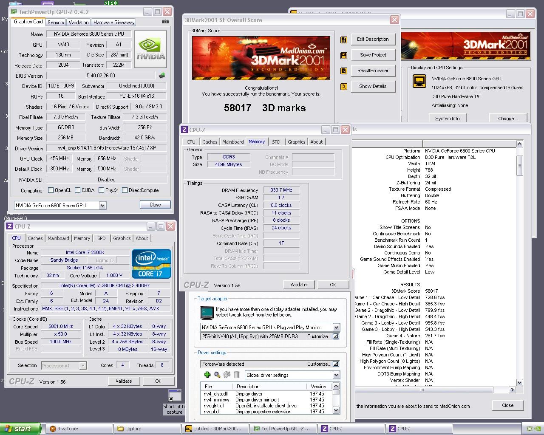
Task: Open the Windows Start menu
Action: coord(20,429)
